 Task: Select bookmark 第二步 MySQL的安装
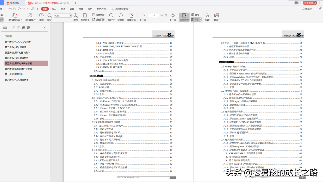pos(16,47)
